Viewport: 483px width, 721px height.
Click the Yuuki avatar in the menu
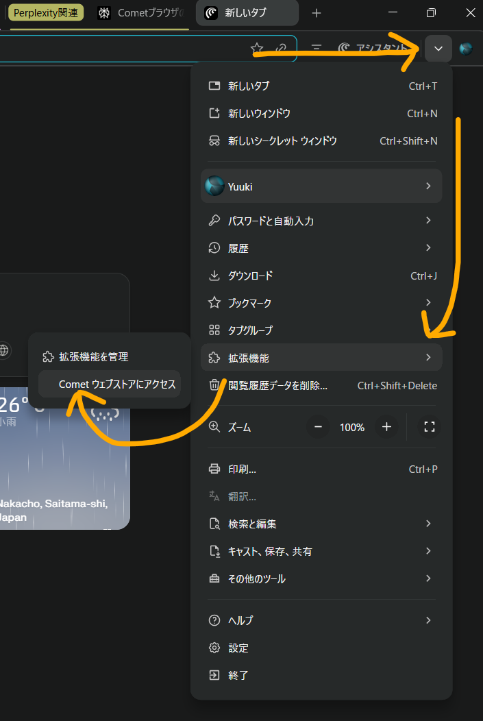click(x=214, y=186)
